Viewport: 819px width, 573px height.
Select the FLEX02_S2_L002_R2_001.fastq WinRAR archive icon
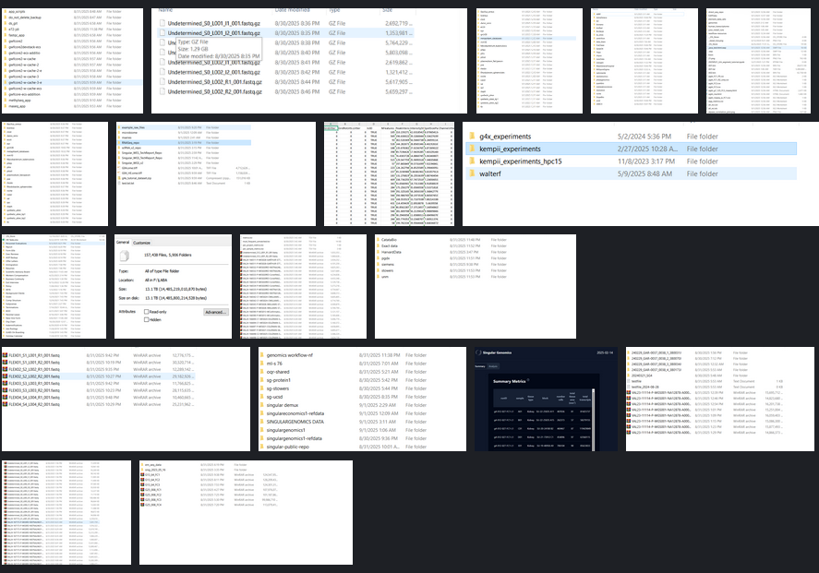pos(6,376)
